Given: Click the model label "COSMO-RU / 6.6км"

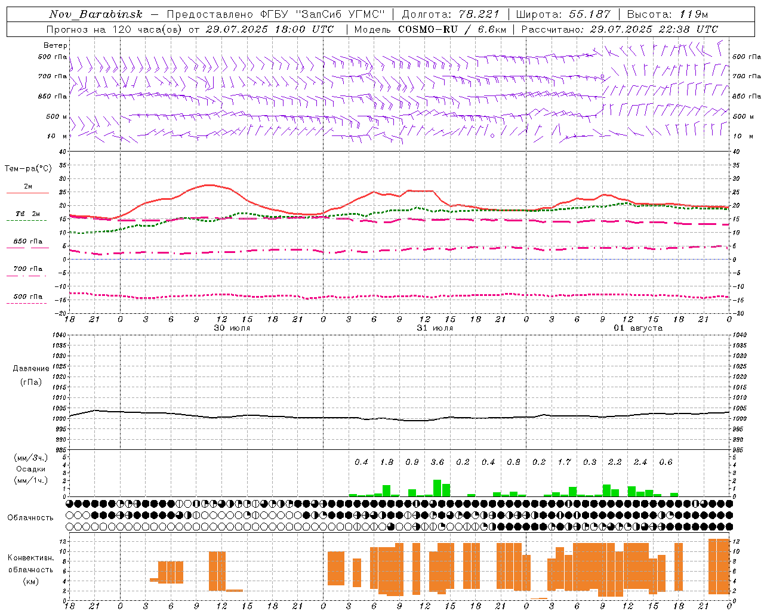Looking at the screenshot, I should point(452,29).
